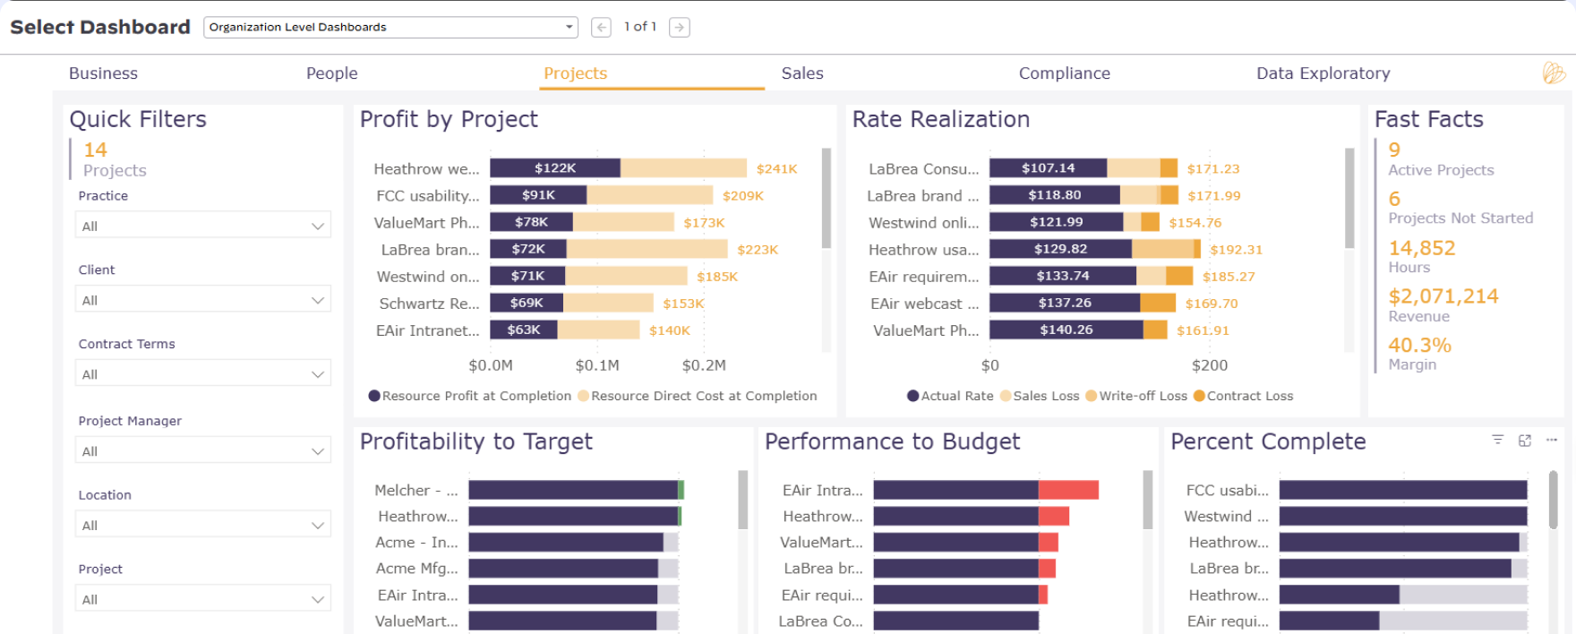This screenshot has width=1576, height=634.
Task: Click the Profit by Project scrollbar
Action: (827, 198)
